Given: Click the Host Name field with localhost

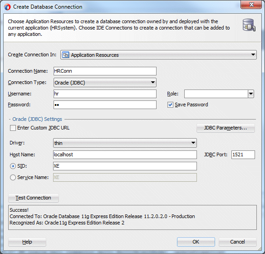Looking at the screenshot, I should click(x=125, y=154).
